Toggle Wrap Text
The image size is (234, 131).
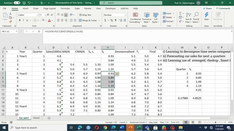click(x=85, y=15)
